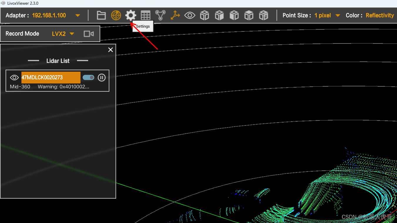The height and width of the screenshot is (223, 397).
Task: Open Settings via the gear icon
Action: 131,15
